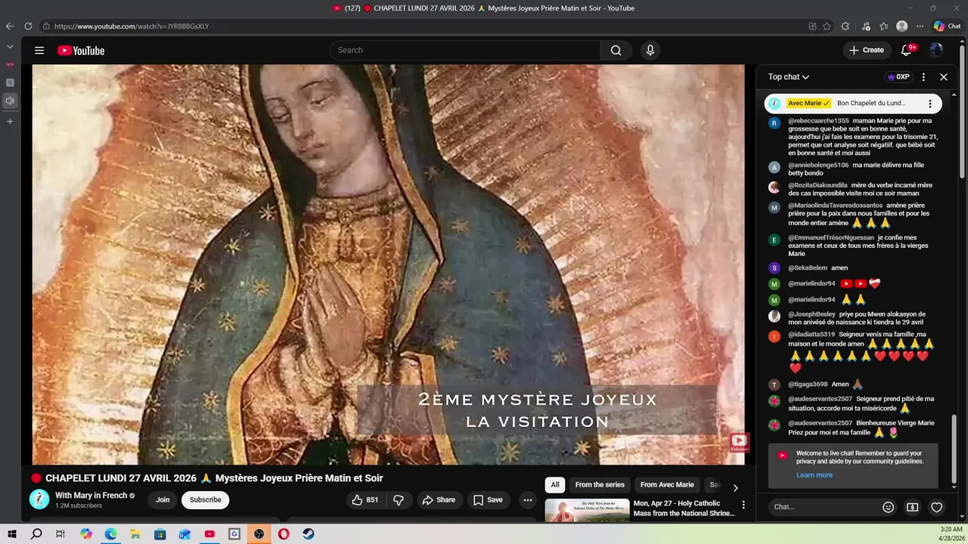This screenshot has width=968, height=544.
Task: Open Opera browser from the taskbar
Action: (284, 534)
